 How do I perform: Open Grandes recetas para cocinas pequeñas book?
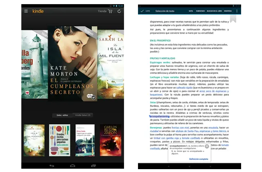59,140
